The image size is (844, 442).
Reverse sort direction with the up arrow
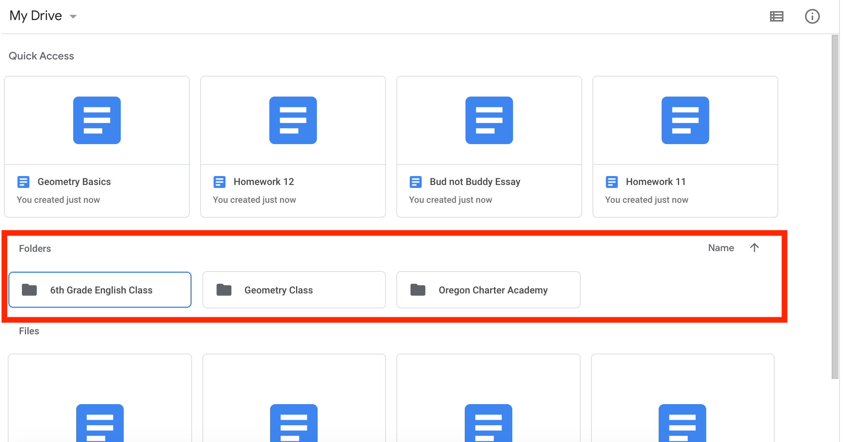coord(754,248)
